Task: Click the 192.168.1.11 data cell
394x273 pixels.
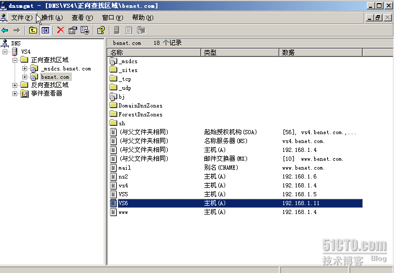Action: (301, 203)
